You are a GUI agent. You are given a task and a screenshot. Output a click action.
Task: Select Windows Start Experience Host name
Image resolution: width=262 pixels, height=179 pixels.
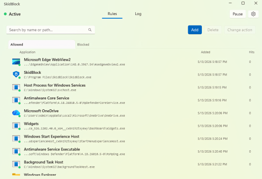click(x=51, y=137)
